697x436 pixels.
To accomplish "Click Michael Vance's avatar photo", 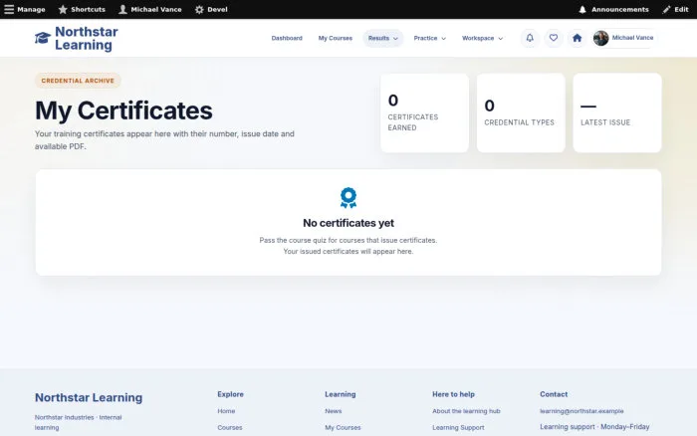I will [x=600, y=38].
